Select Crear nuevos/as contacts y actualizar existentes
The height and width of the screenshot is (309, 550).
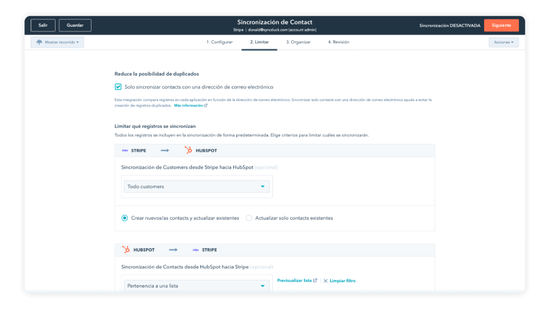[125, 218]
